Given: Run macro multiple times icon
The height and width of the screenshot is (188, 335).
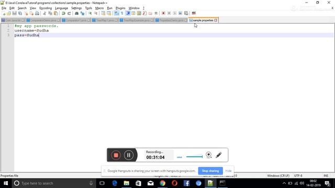Looking at the screenshot, I should point(180,13).
